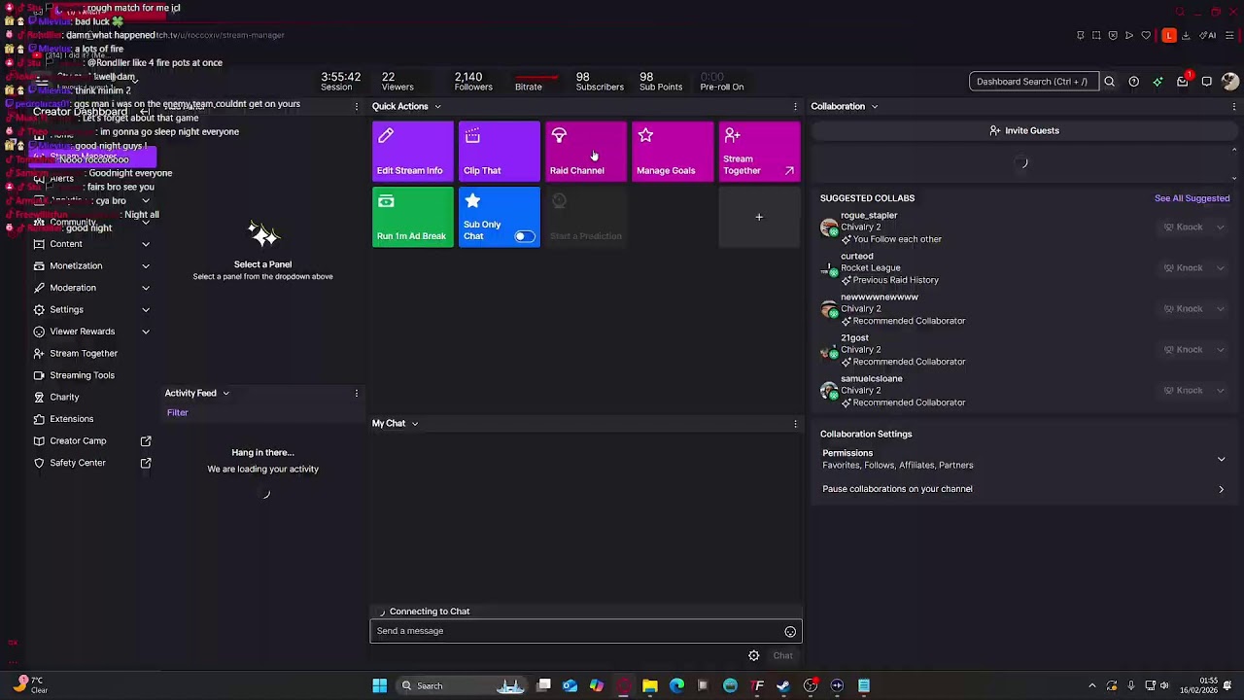1244x700 pixels.
Task: Run a 1m Ad Break
Action: 412,217
